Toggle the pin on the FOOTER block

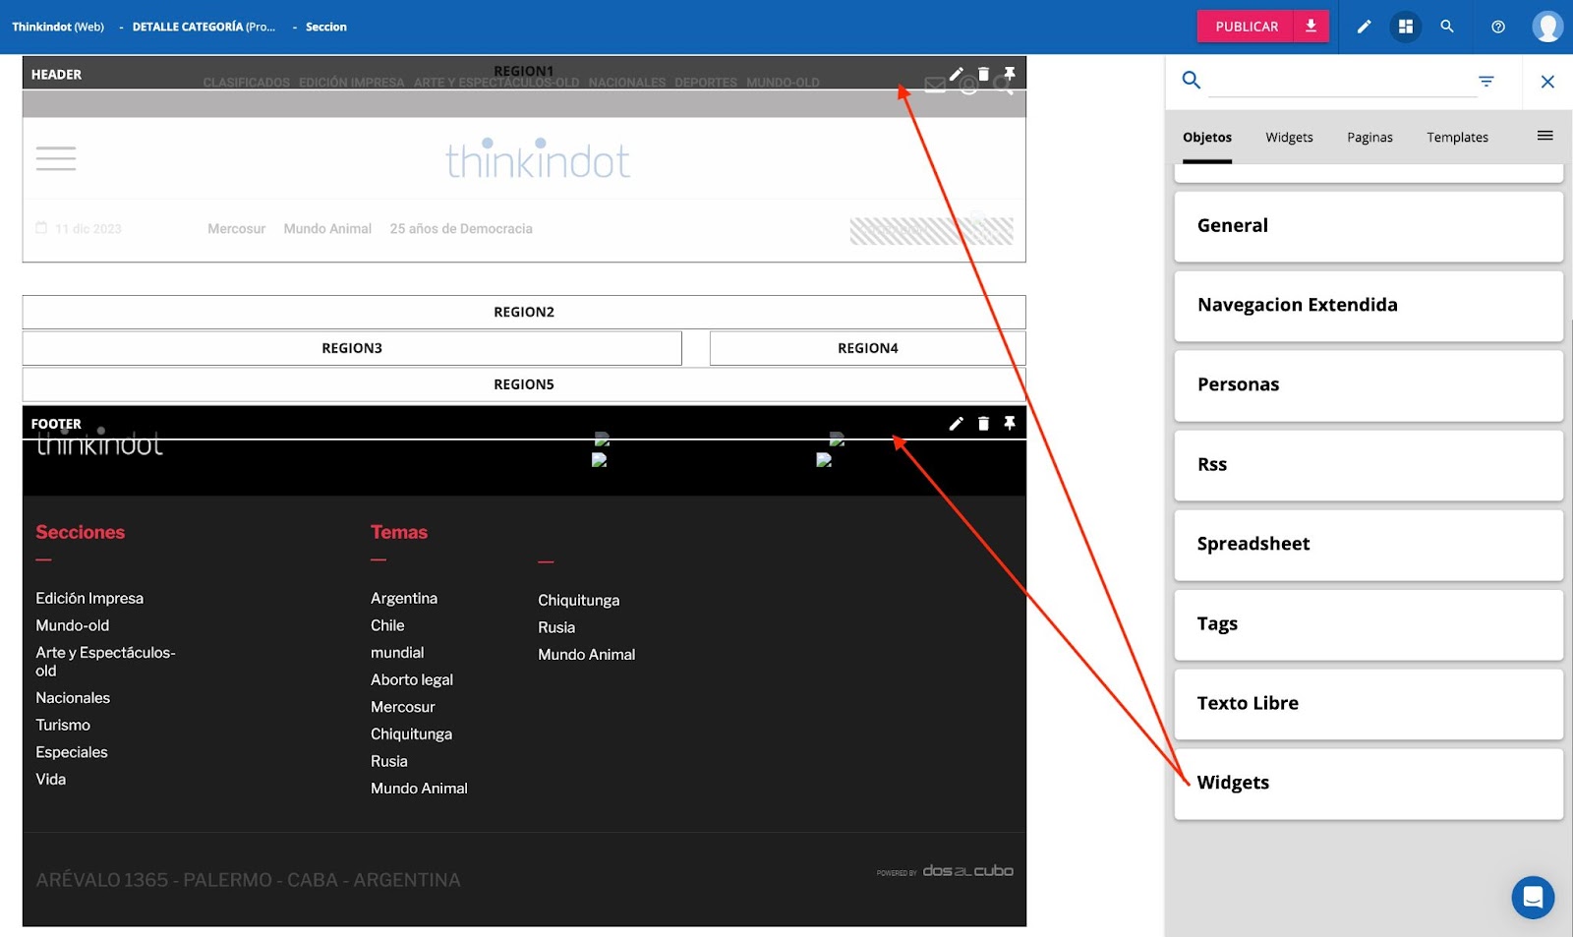[1010, 424]
